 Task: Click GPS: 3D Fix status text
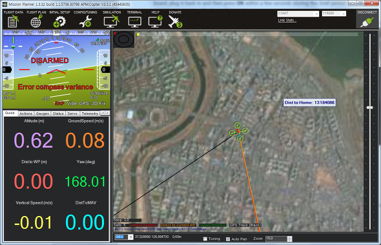(x=92, y=103)
